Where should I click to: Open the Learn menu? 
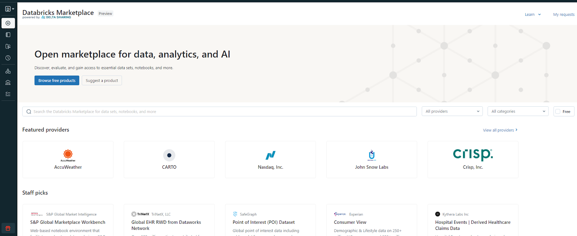(533, 15)
